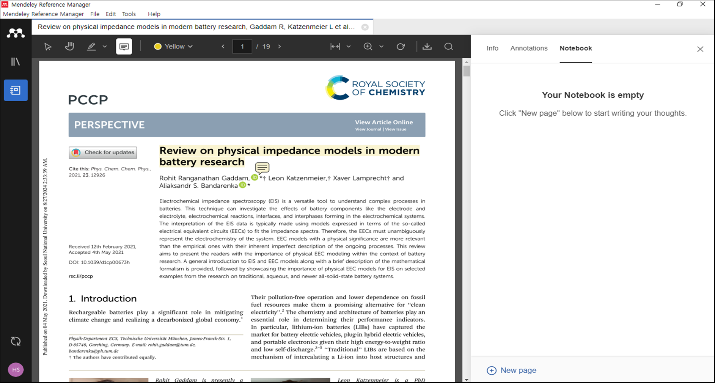Close the right side panel
Viewport: 715px width, 383px height.
700,49
